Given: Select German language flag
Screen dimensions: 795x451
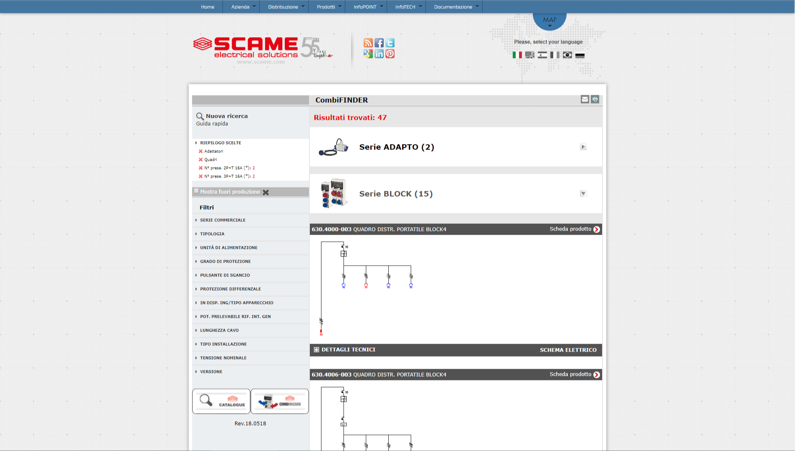Looking at the screenshot, I should pos(580,55).
